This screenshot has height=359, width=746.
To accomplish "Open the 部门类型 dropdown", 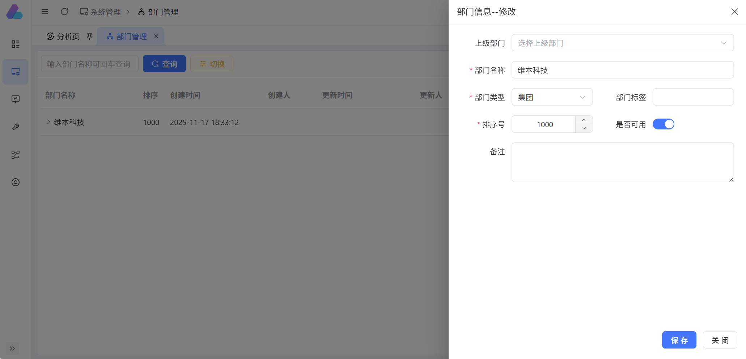I will coord(552,97).
